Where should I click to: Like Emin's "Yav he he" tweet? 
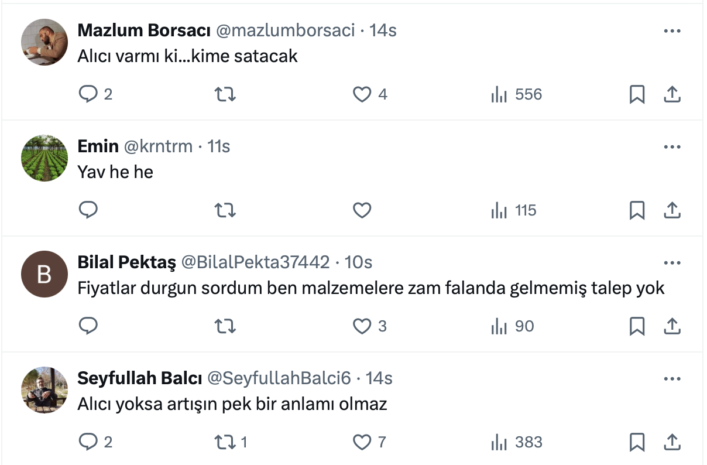362,210
